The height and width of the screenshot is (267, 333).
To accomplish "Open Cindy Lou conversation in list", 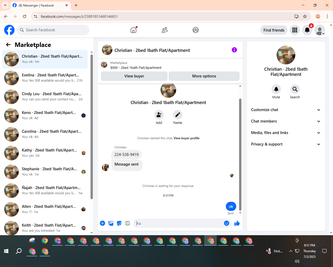I will pos(45,97).
